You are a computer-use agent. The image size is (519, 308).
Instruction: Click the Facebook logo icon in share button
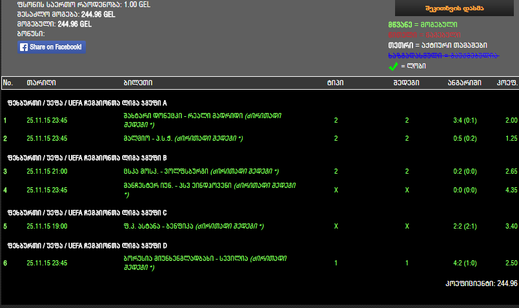24,47
